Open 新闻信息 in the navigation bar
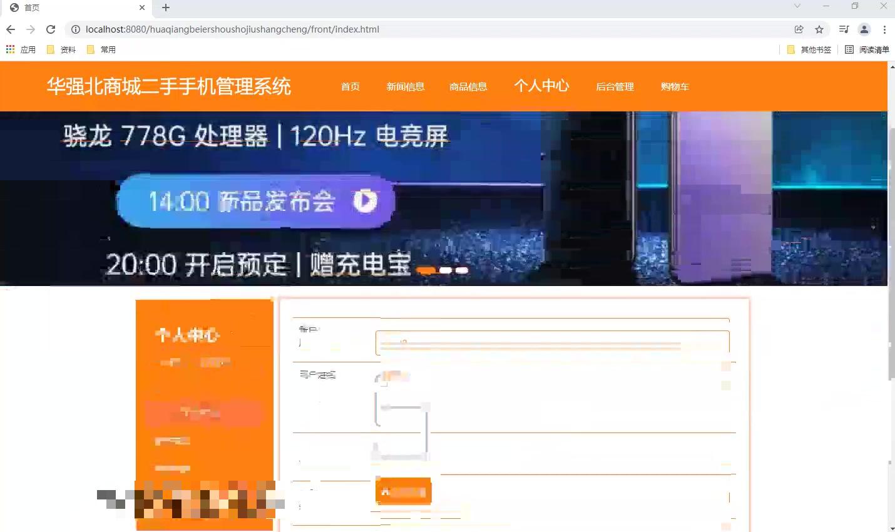This screenshot has width=895, height=532. point(406,86)
